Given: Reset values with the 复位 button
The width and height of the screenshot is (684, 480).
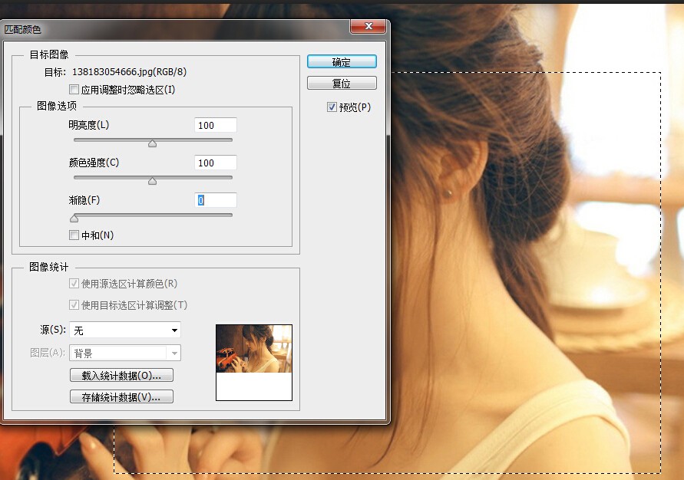Looking at the screenshot, I should (342, 83).
